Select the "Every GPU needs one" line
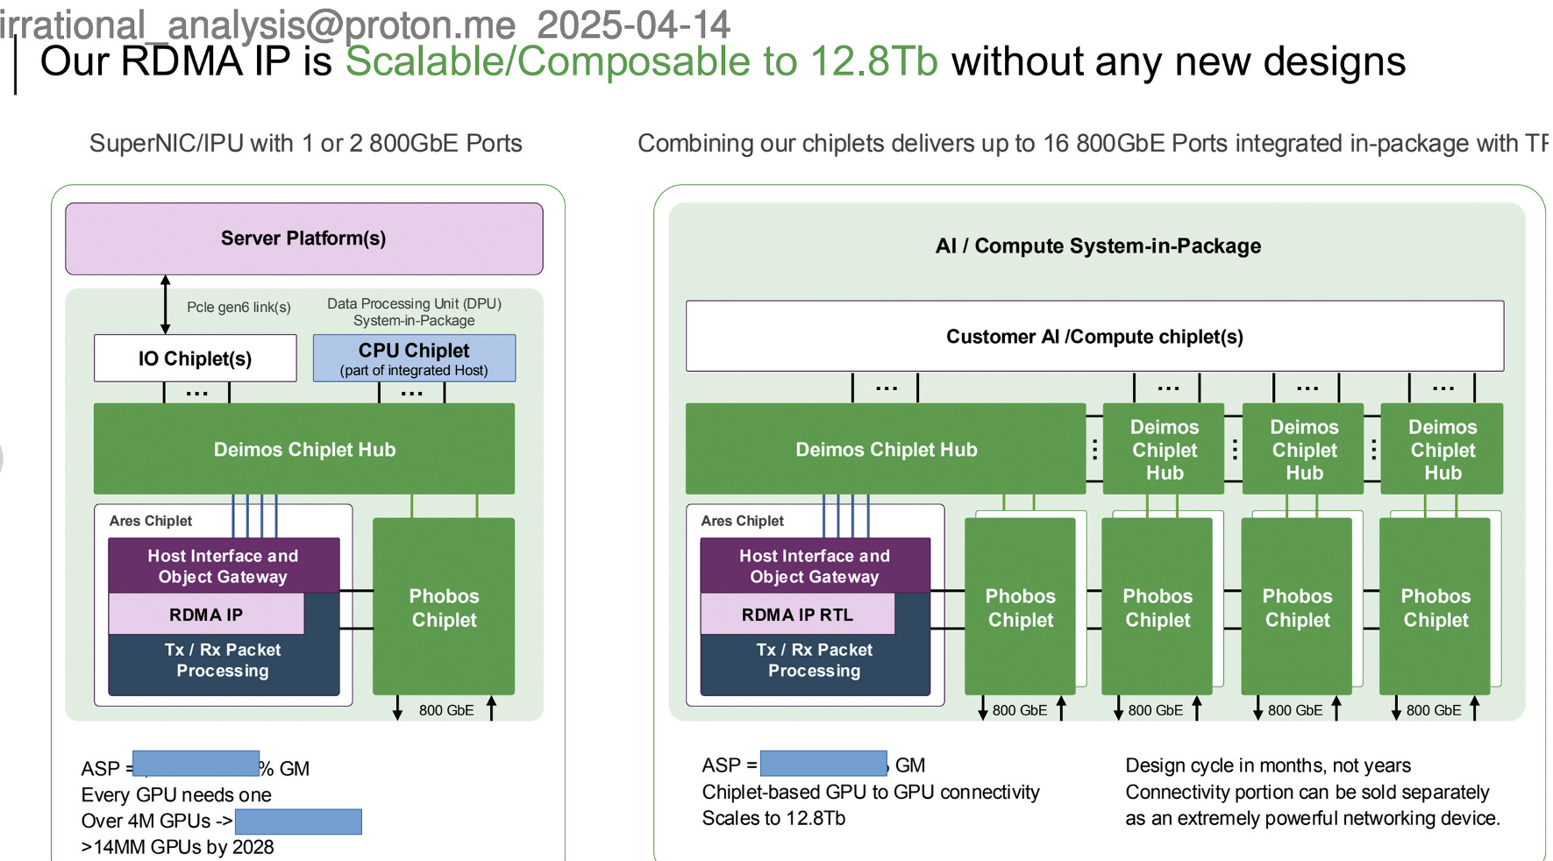1553x861 pixels. tap(176, 795)
